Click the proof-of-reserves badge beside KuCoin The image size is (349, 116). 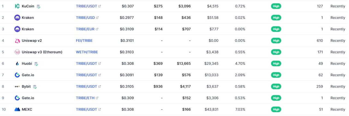tap(38, 6)
